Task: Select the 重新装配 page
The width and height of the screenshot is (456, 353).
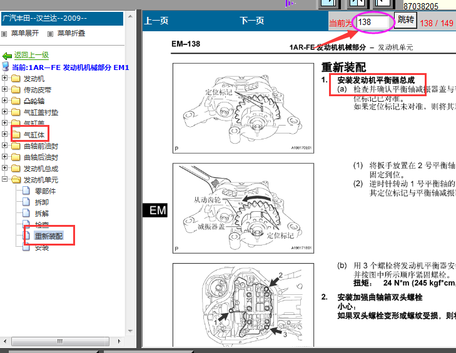Action: click(49, 236)
